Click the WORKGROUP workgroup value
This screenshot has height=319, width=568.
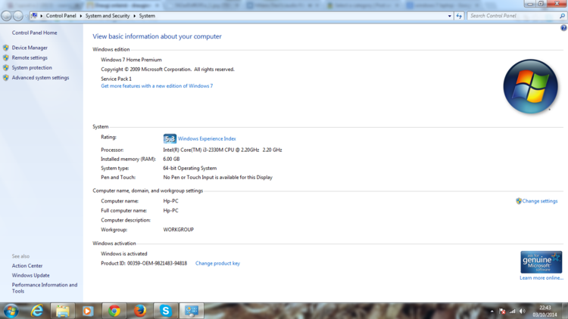[x=178, y=230]
